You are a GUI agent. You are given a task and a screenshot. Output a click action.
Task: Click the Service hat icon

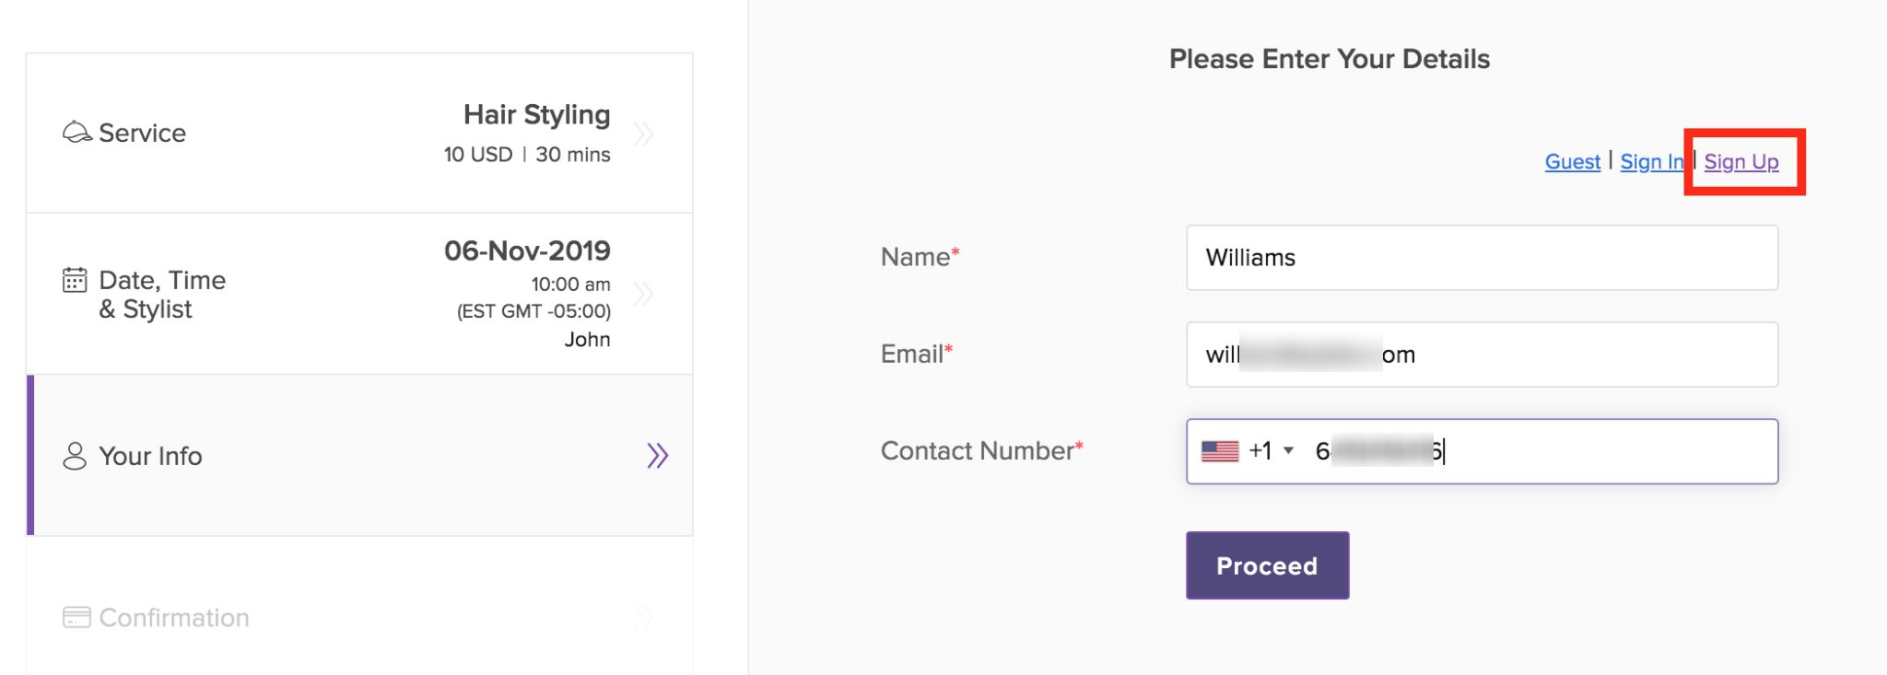pyautogui.click(x=76, y=133)
